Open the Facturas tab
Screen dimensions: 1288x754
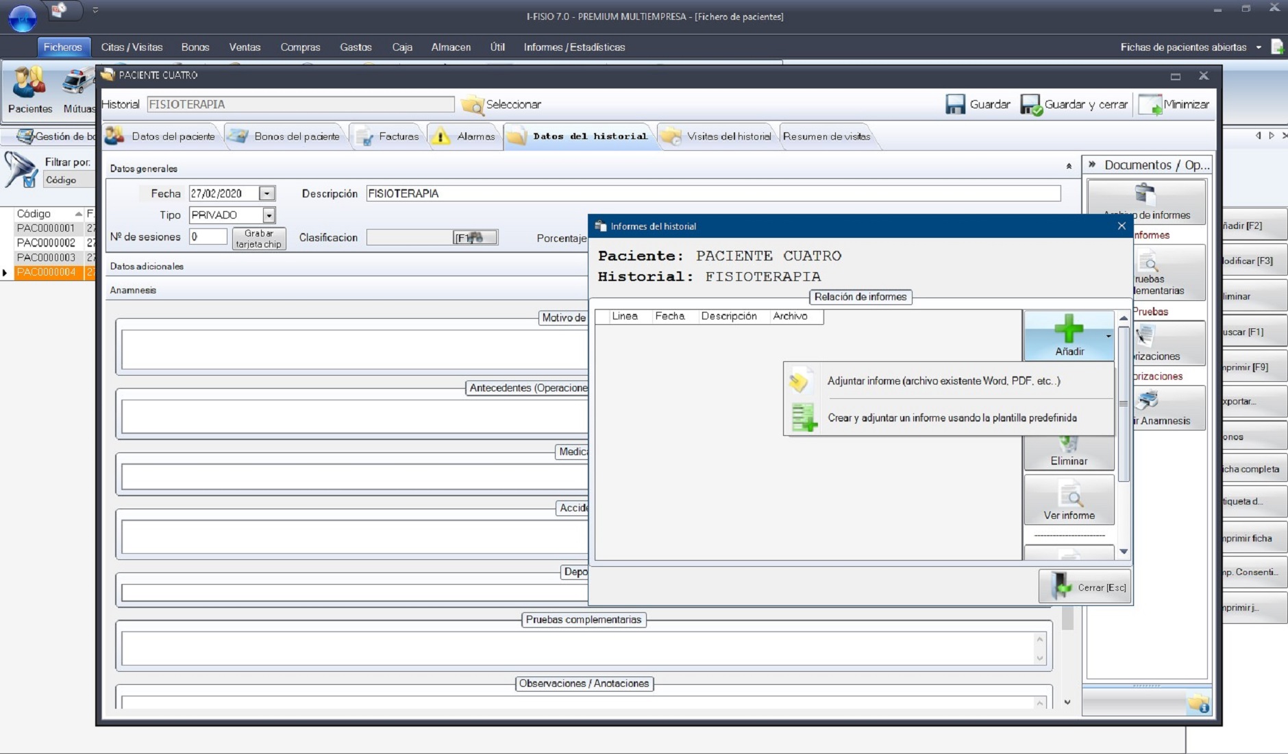point(388,136)
